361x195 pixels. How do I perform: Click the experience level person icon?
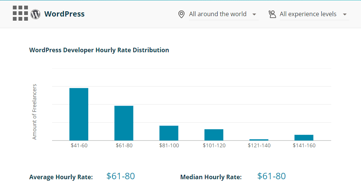272,14
